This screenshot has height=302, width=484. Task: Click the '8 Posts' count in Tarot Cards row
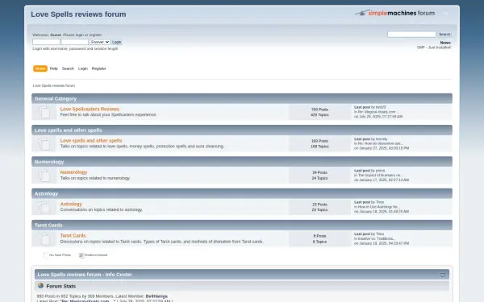tap(319, 236)
